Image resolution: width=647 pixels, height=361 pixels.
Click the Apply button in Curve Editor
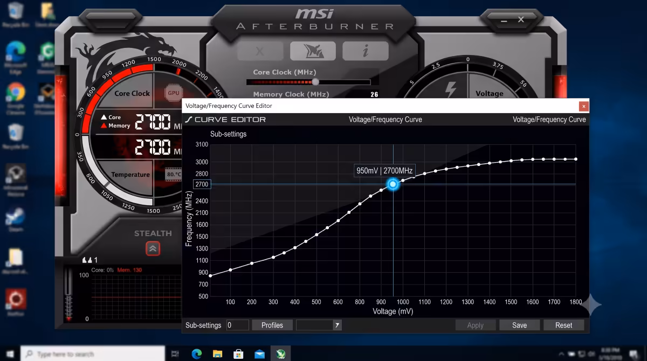pyautogui.click(x=475, y=325)
